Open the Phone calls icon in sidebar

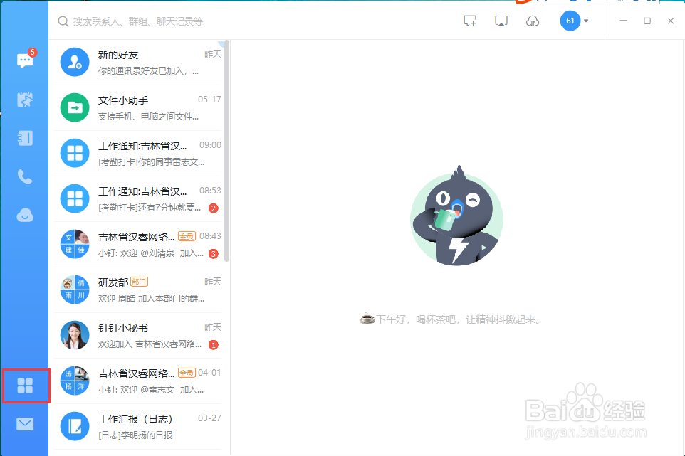[25, 176]
